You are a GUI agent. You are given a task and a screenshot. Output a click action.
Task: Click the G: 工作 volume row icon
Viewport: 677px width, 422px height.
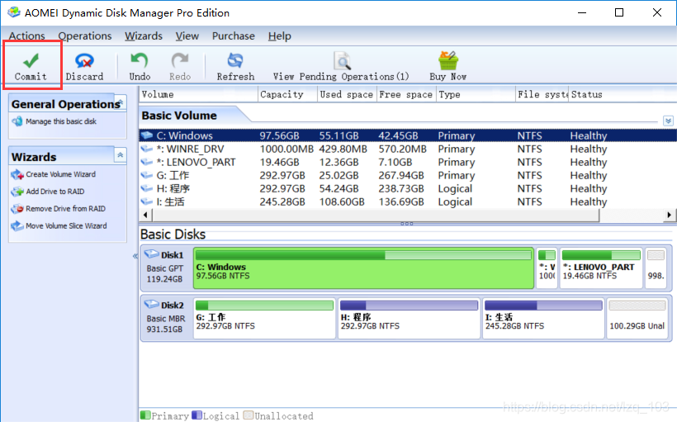[147, 175]
